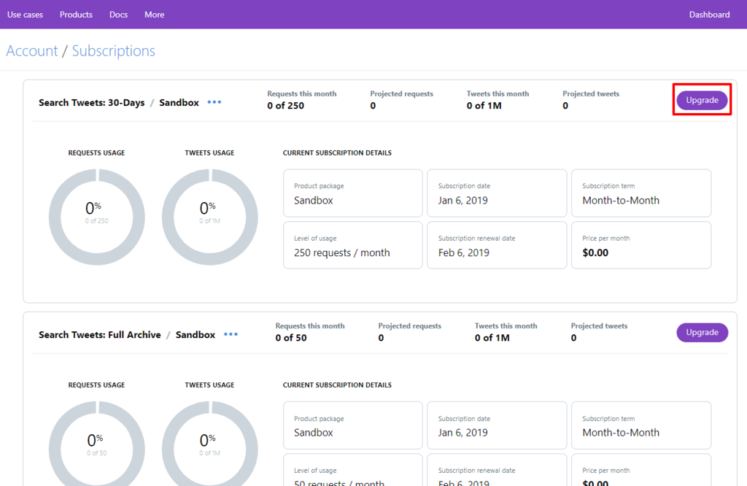Click the 'Jan 6, 2019' subscription date in 30-Days section
Image resolution: width=747 pixels, height=486 pixels.
coord(462,200)
